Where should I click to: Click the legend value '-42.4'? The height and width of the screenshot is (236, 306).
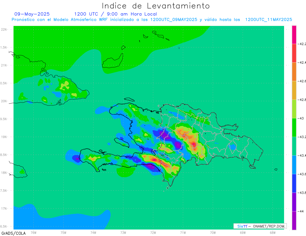[x=302, y=62]
